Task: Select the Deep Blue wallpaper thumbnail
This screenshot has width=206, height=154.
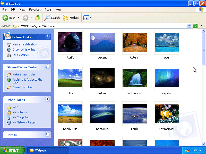Action: (102, 114)
